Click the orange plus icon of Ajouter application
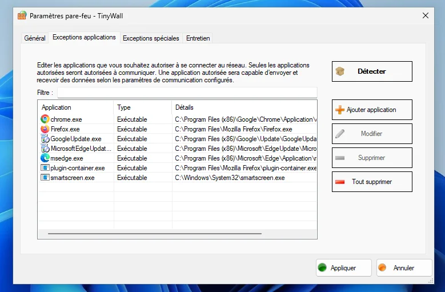445x292 pixels. pyautogui.click(x=340, y=110)
